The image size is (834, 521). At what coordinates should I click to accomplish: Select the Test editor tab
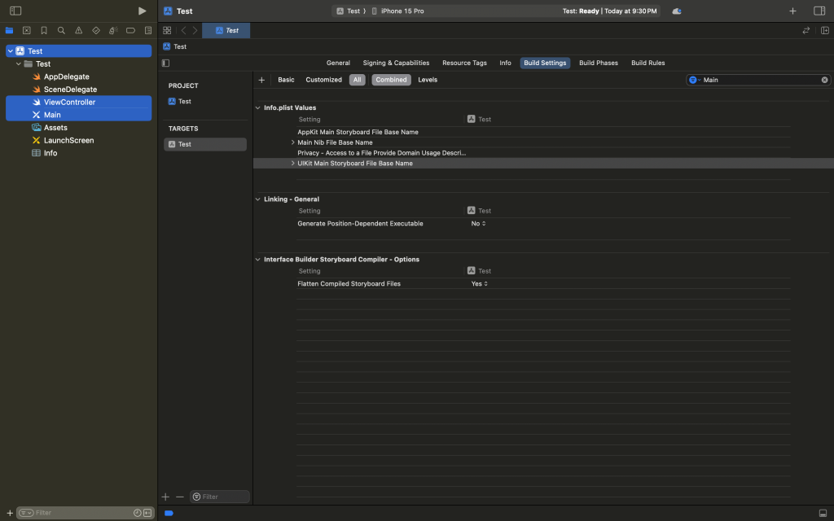pos(226,30)
